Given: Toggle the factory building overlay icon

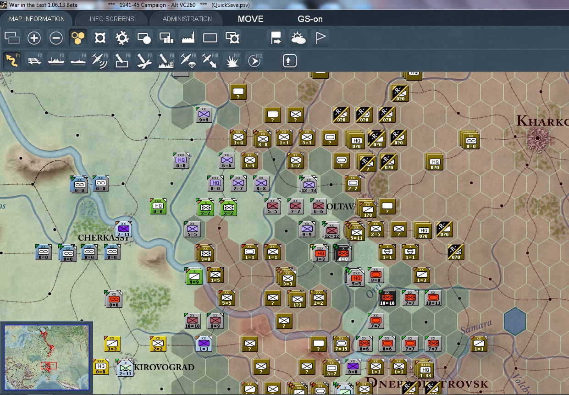Looking at the screenshot, I should [188, 38].
